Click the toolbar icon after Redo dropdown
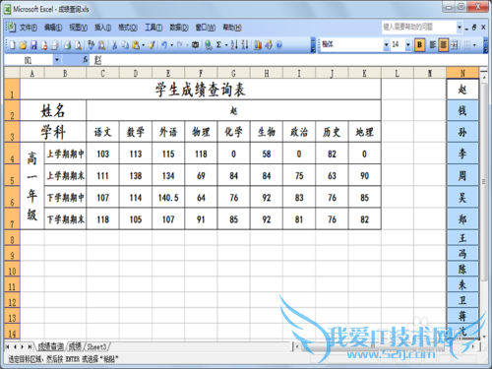The width and height of the screenshot is (492, 369). click(196, 45)
